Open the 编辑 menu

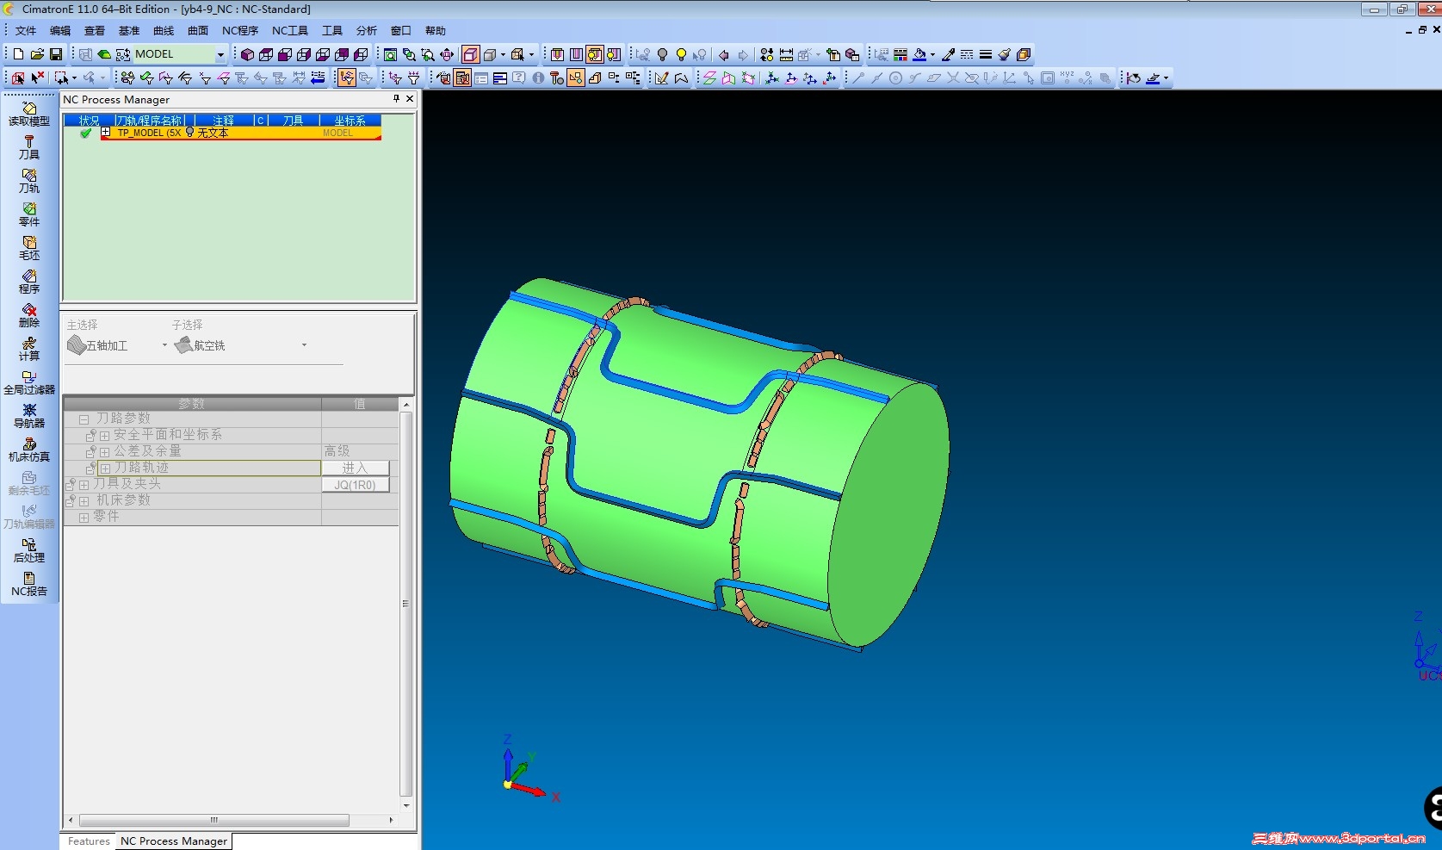pos(60,31)
